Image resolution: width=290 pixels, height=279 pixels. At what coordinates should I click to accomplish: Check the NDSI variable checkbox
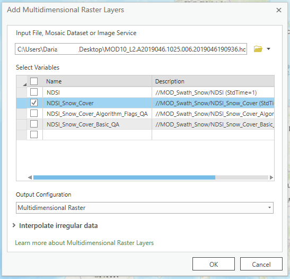click(34, 92)
